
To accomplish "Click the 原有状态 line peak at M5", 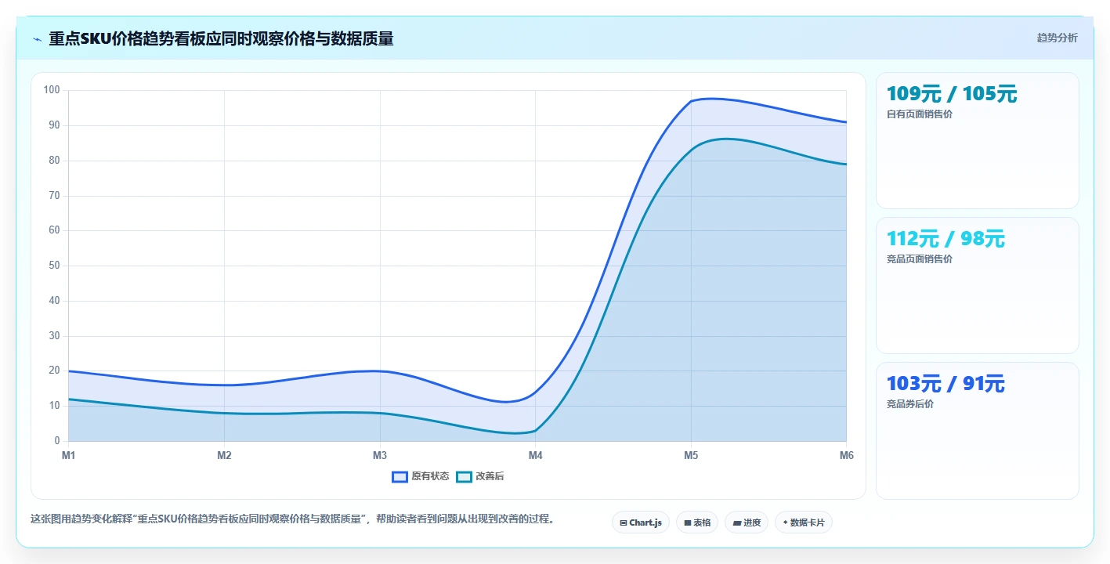I will tap(691, 101).
